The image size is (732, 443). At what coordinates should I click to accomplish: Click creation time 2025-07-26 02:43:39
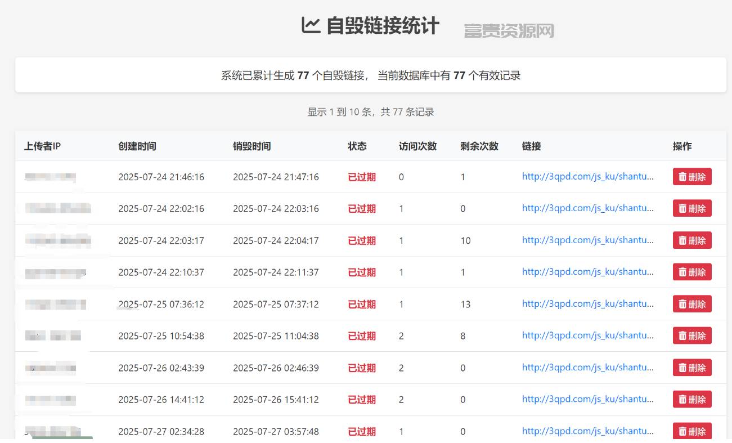tap(161, 368)
